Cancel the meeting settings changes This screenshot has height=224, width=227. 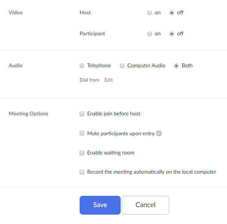tap(145, 205)
